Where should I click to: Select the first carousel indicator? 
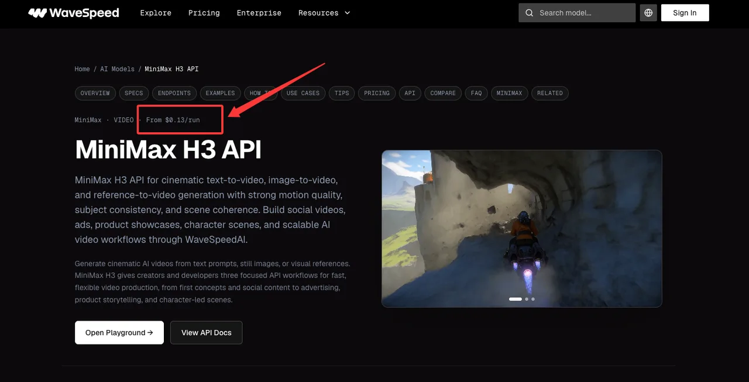pos(515,299)
